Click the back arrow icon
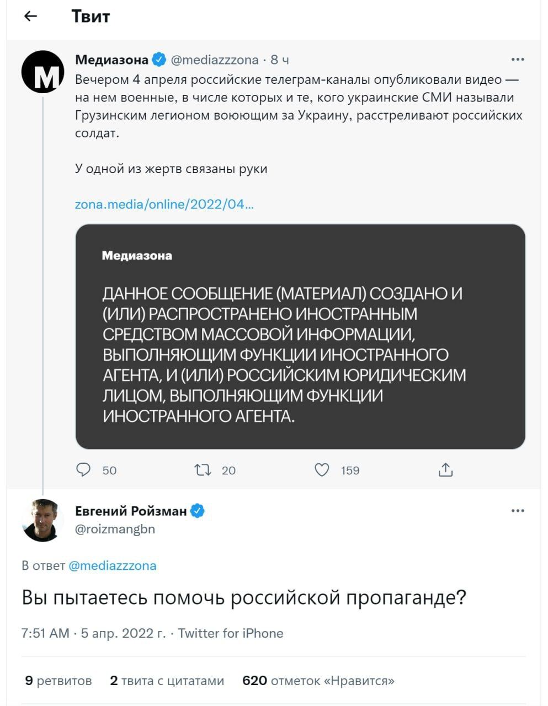Image resolution: width=548 pixels, height=706 pixels. point(31,17)
